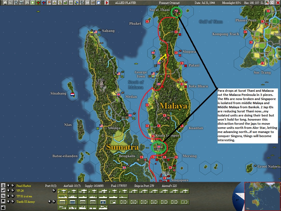Click the white star on green icon
Screen dimensions: 281x211
click(33, 3)
